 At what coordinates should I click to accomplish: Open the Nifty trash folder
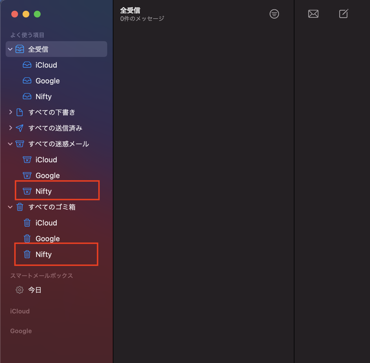coord(43,254)
